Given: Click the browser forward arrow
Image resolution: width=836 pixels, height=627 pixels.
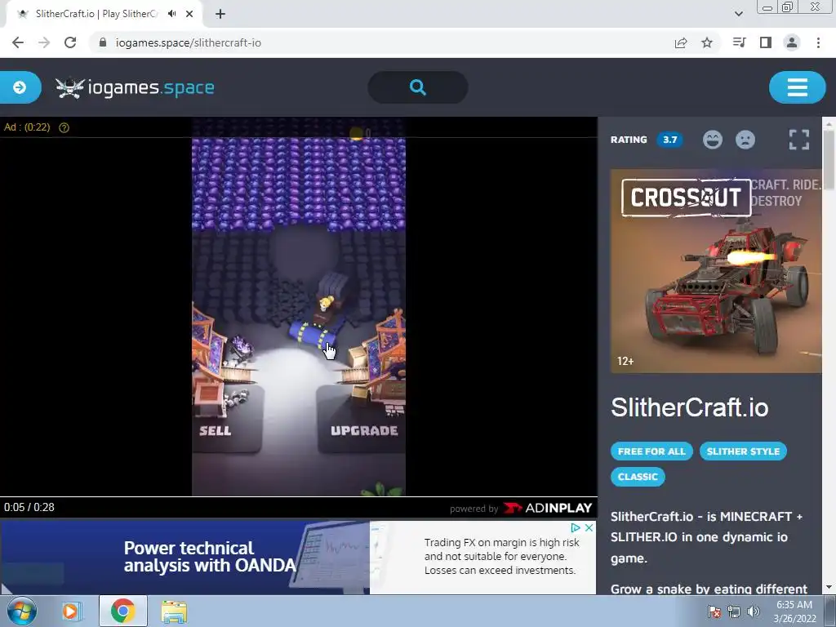Looking at the screenshot, I should [x=44, y=42].
